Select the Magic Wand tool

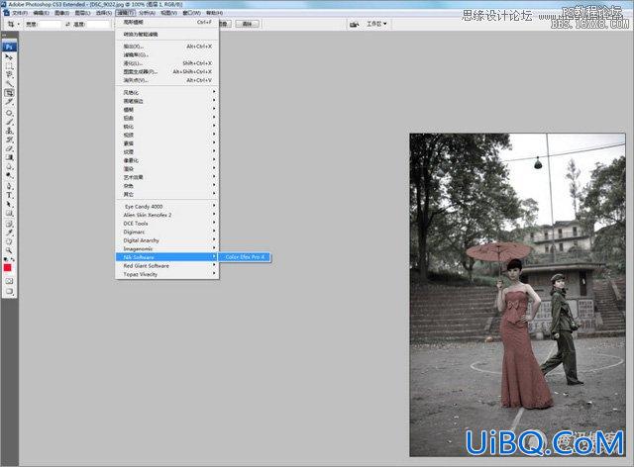(x=9, y=84)
